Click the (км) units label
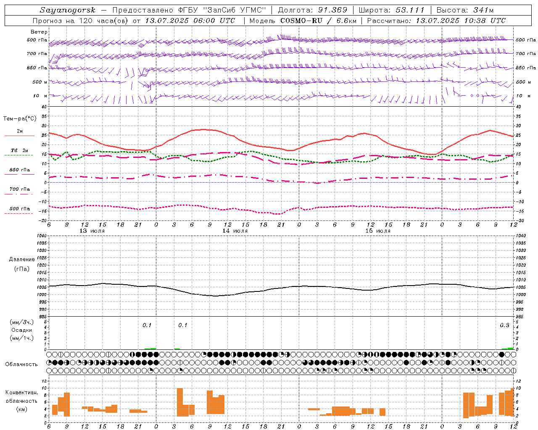The width and height of the screenshot is (538, 430). click(21, 409)
